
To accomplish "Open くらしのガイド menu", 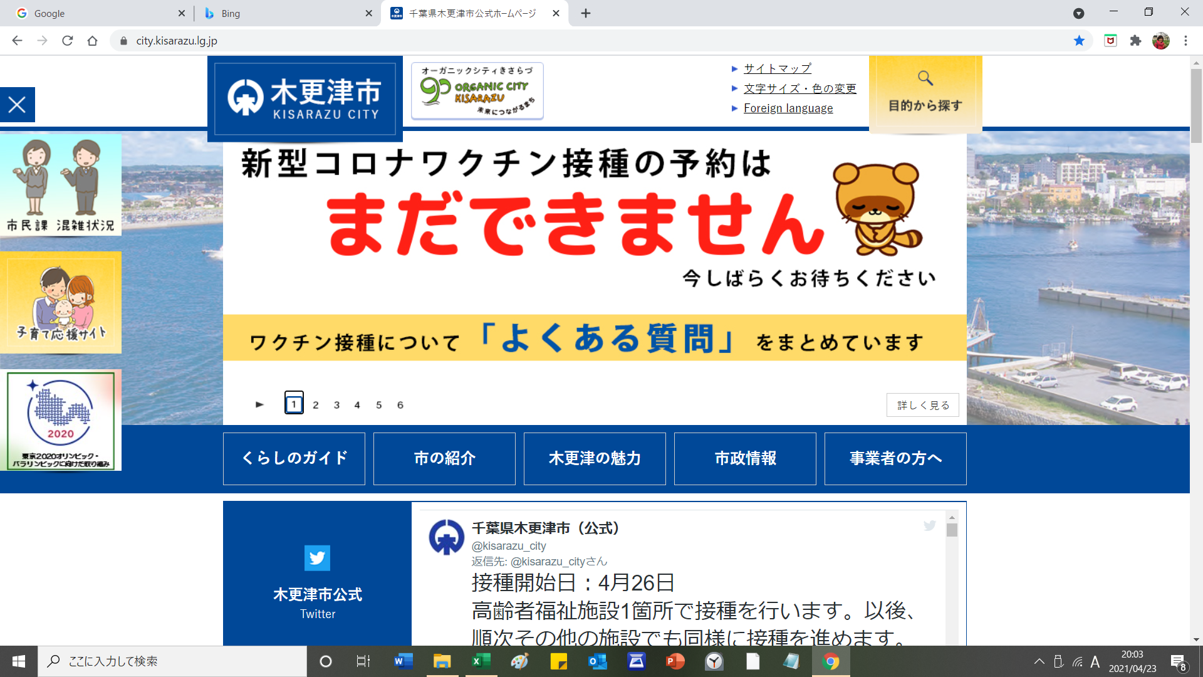I will (294, 459).
